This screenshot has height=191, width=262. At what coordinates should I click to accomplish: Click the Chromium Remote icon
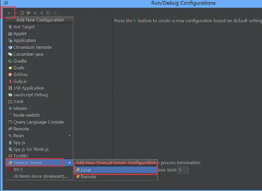tap(10, 47)
